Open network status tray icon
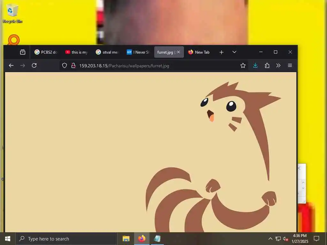The width and height of the screenshot is (327, 245). click(278, 239)
